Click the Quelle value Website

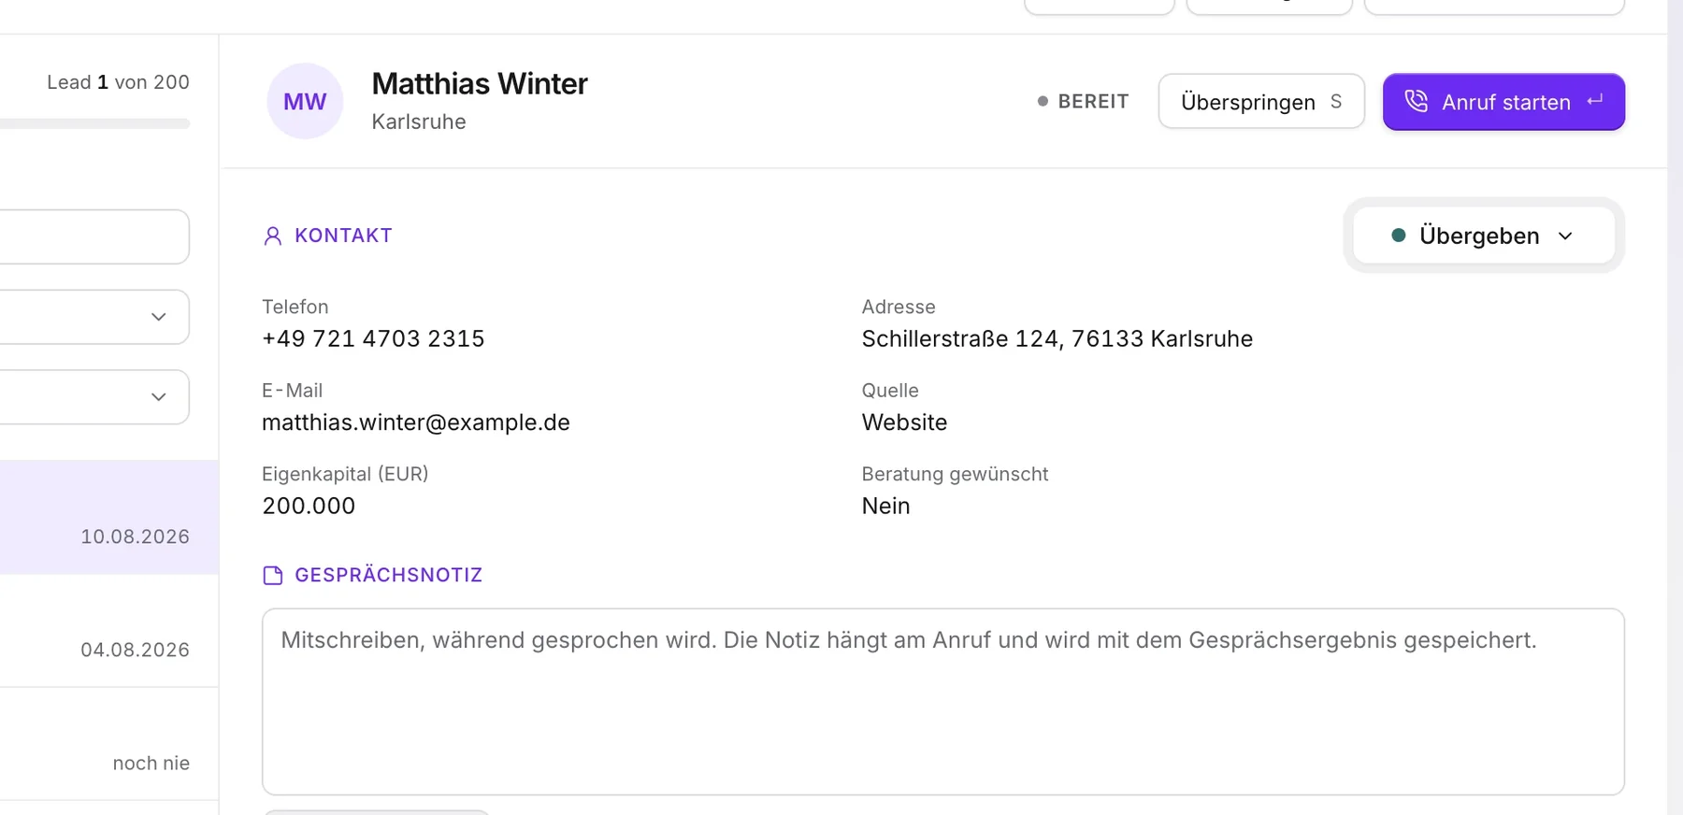[x=904, y=422]
